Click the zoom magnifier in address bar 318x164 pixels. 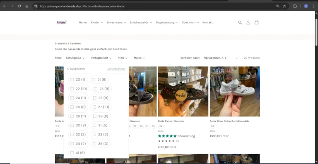tap(278, 6)
